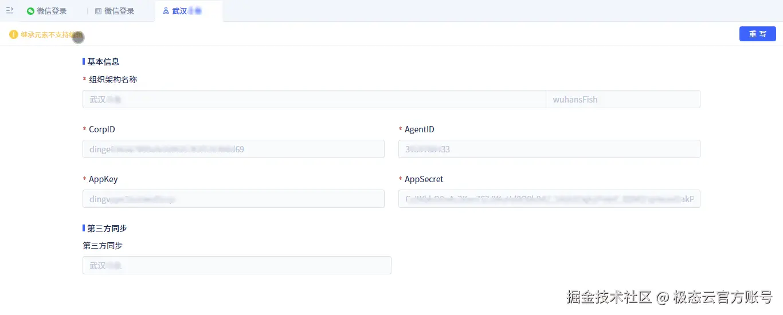Select the AppKey text box
This screenshot has width=783, height=315.
pyautogui.click(x=233, y=199)
